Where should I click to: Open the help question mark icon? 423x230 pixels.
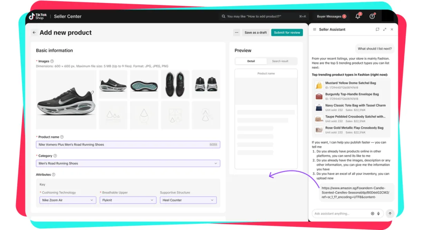372,16
